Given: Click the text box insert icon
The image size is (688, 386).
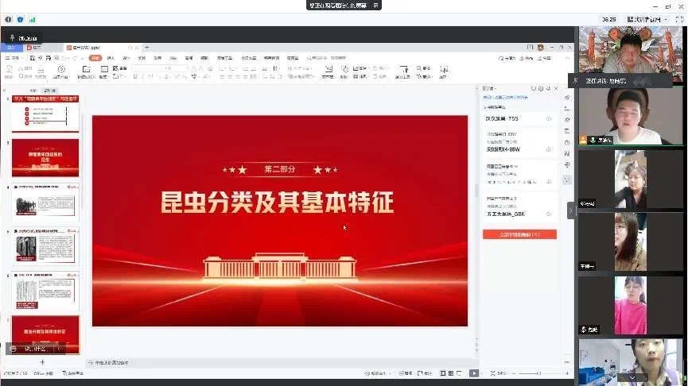Looking at the screenshot, I should point(328,71).
